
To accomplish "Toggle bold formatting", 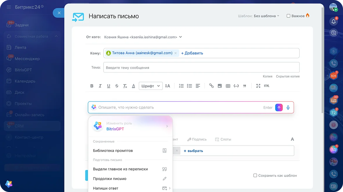I will (x=92, y=86).
